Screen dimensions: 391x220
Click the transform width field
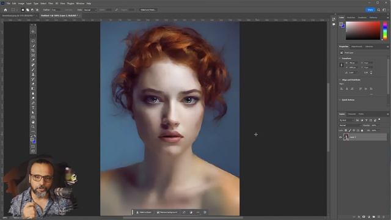[353, 63]
